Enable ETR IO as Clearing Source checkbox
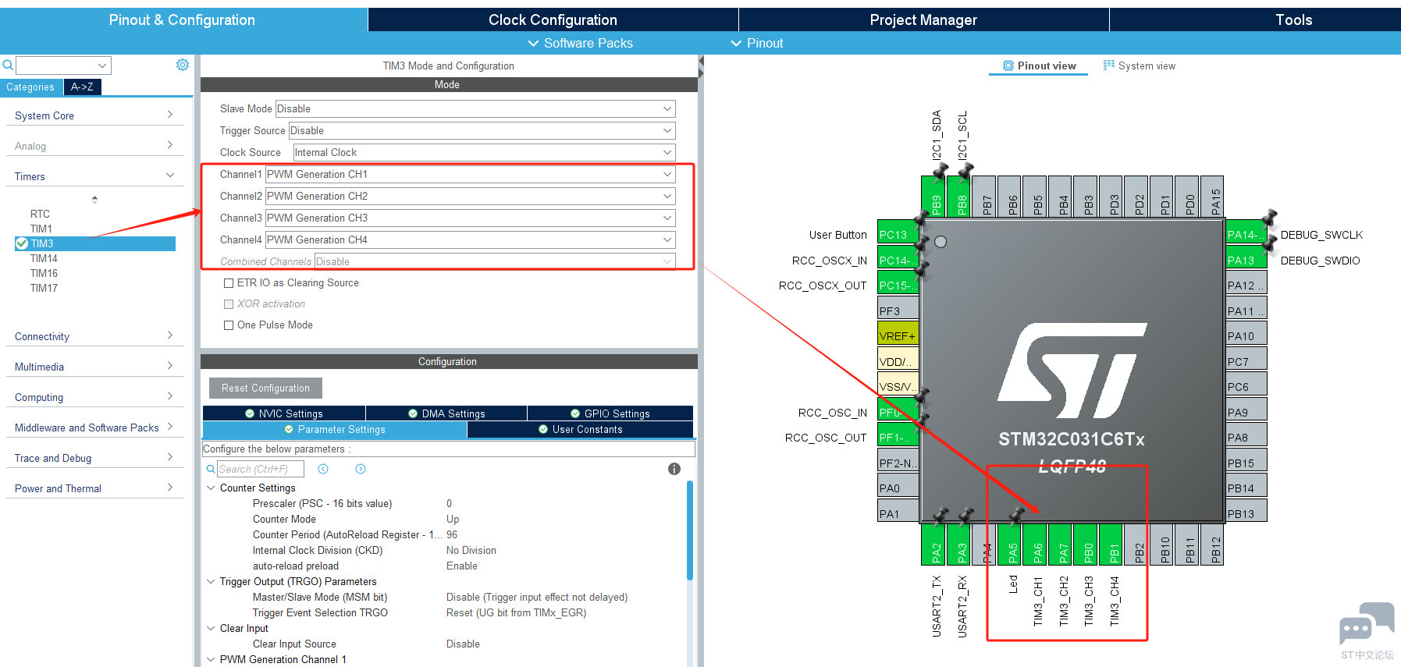The image size is (1401, 667). pyautogui.click(x=229, y=283)
